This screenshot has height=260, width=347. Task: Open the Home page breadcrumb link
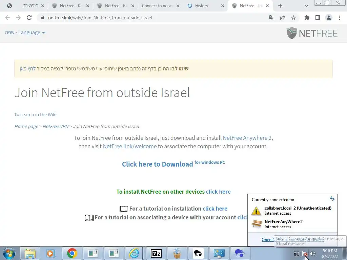click(26, 126)
